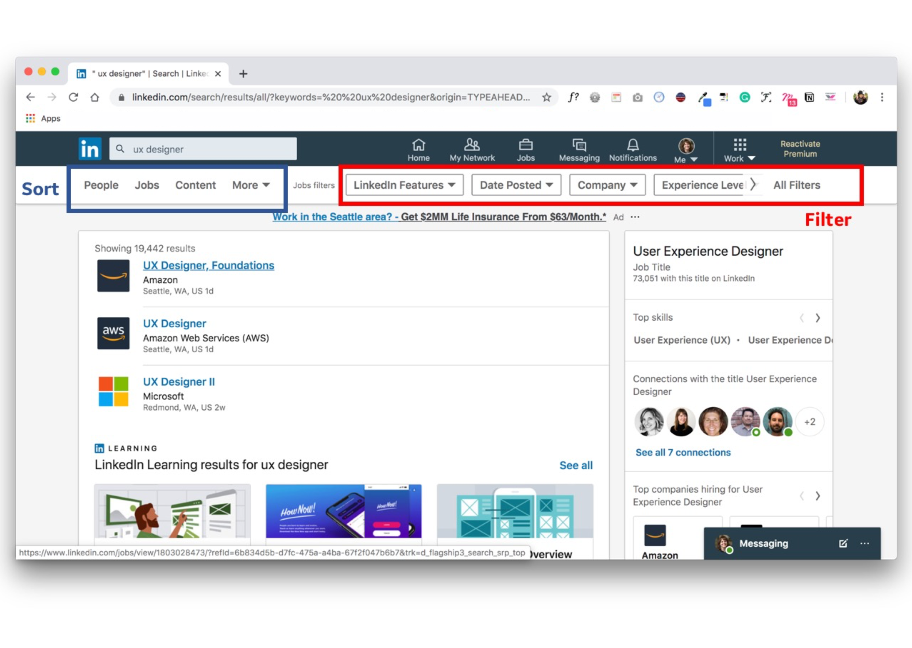The image size is (912, 648).
Task: Click the camera extension icon
Action: pyautogui.click(x=638, y=97)
